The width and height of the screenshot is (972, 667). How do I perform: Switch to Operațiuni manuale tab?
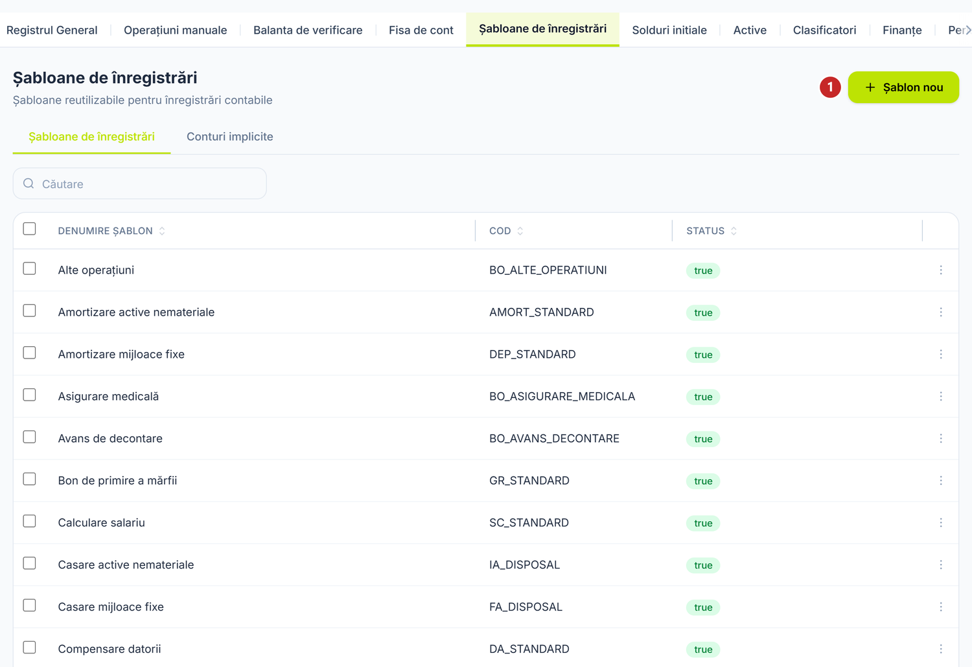[x=175, y=30]
